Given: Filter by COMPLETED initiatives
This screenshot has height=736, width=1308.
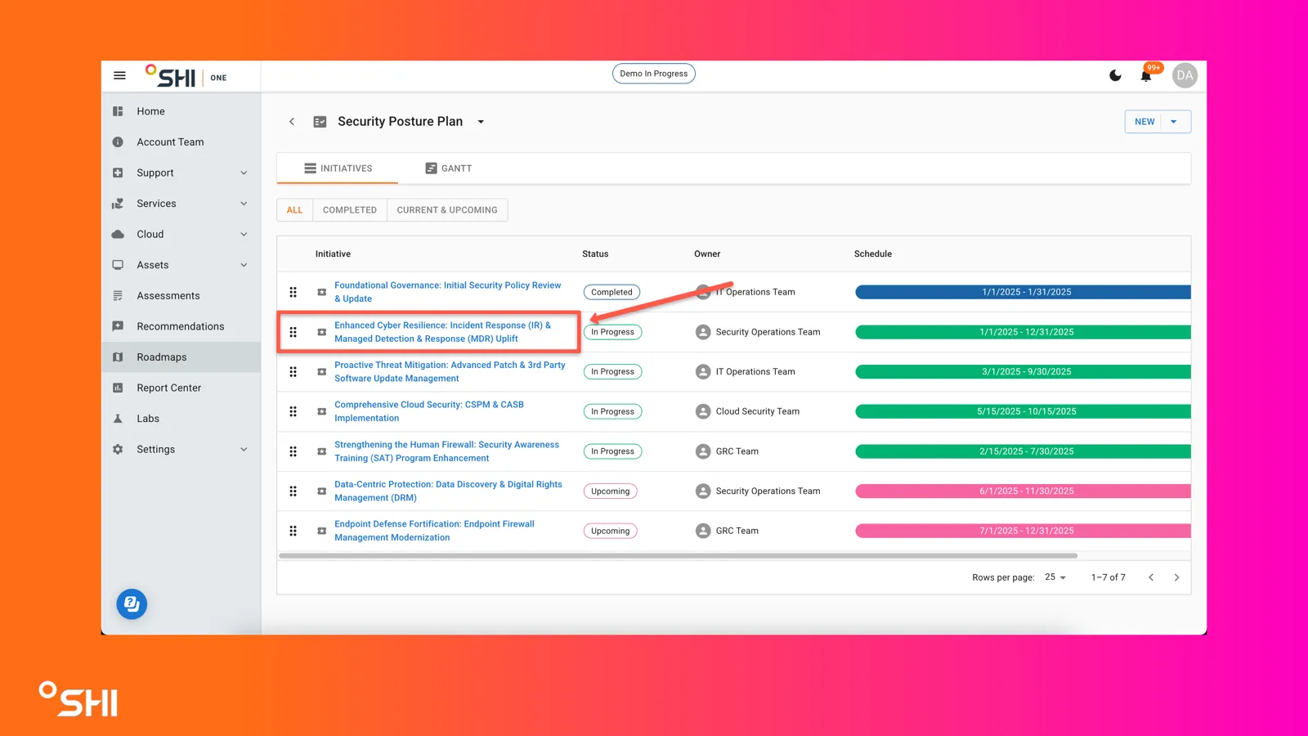Looking at the screenshot, I should click(x=350, y=210).
